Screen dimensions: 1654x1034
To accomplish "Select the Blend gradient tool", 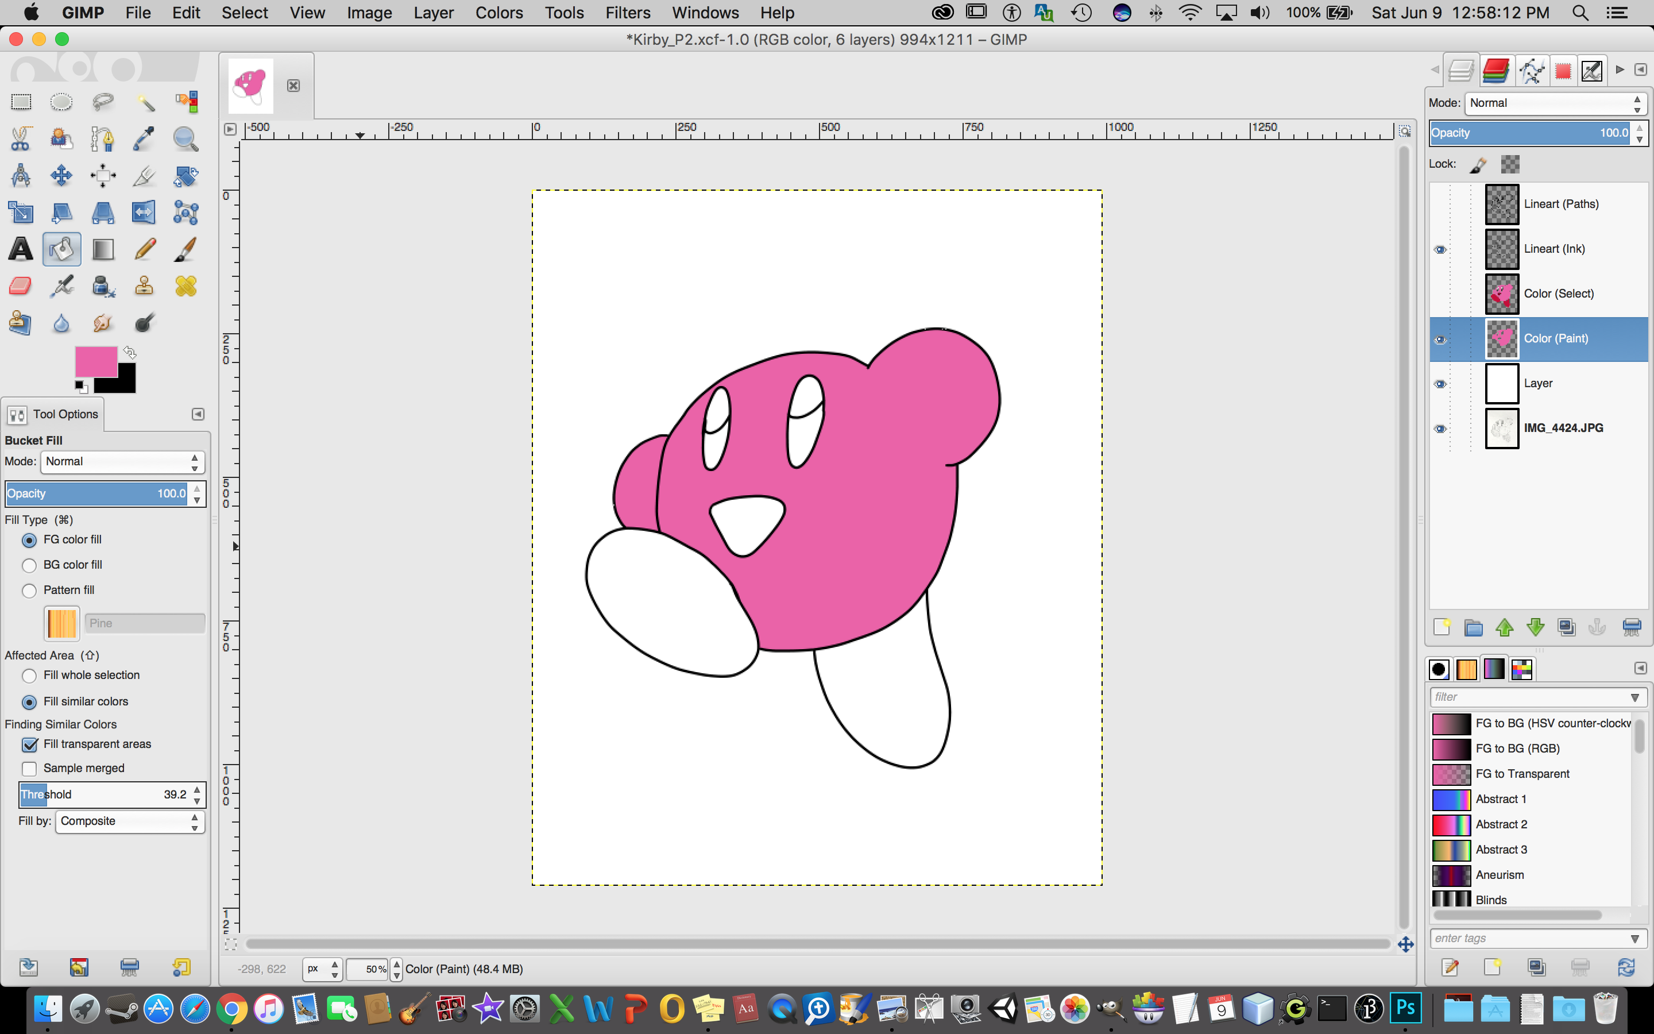I will coord(103,249).
